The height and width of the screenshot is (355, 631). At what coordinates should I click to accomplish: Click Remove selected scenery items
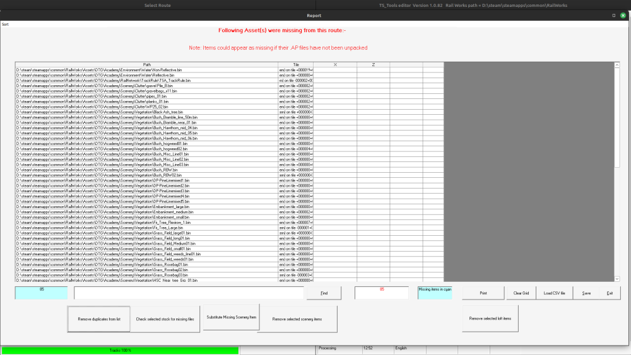click(297, 319)
